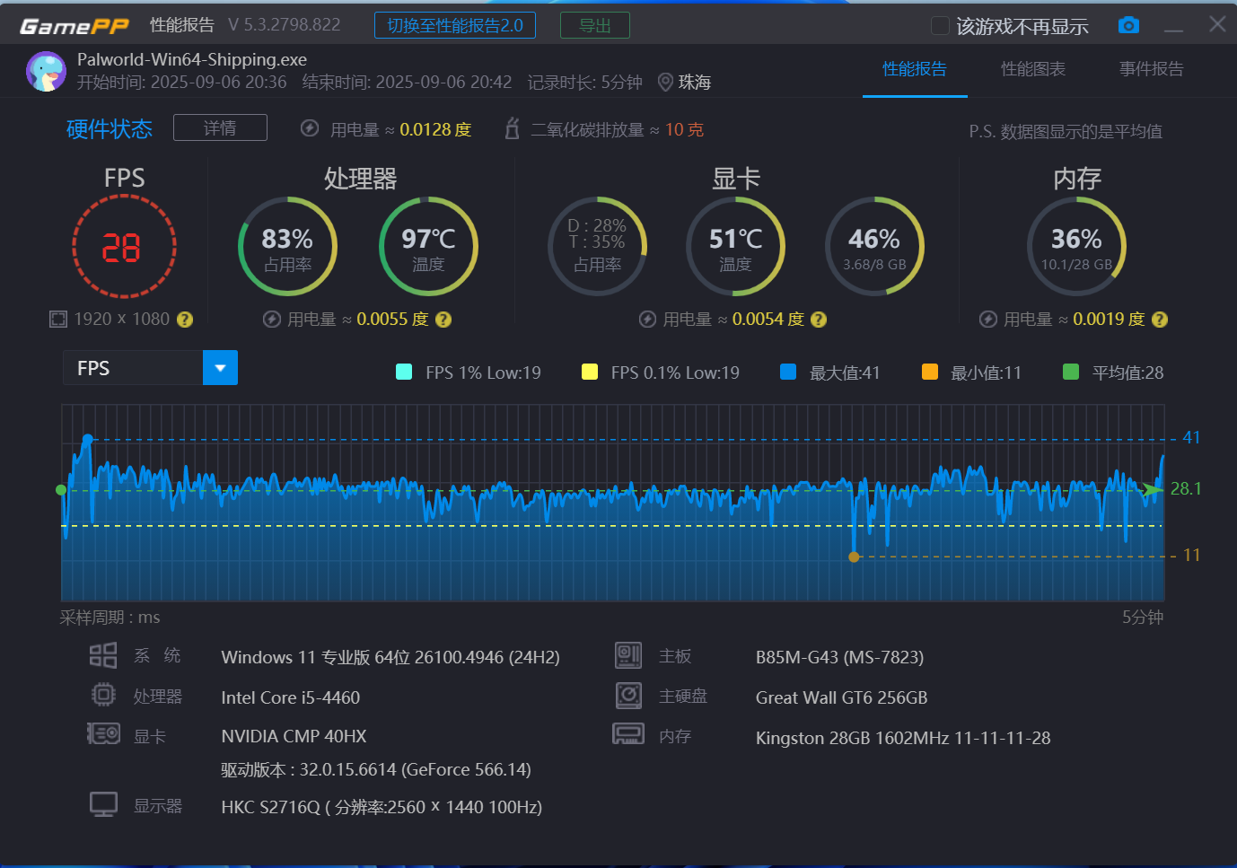The height and width of the screenshot is (868, 1237).
Task: Switch to the 性能图表 tab
Action: coord(1033,69)
